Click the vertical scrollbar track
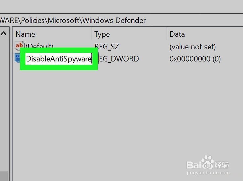243x181 pixels. click(x=4, y=108)
